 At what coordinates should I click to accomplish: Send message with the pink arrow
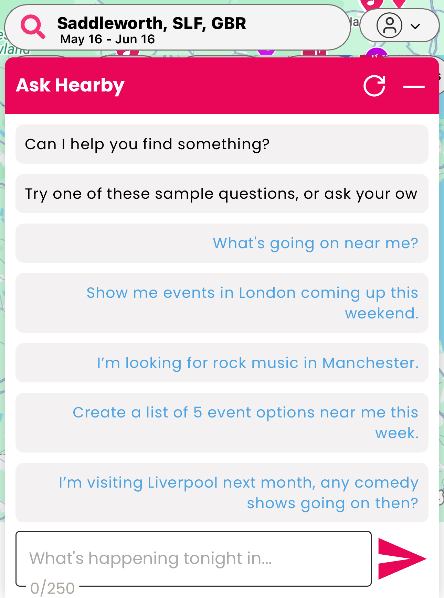(402, 558)
